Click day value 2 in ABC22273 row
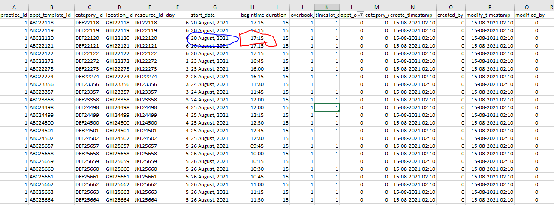The height and width of the screenshot is (205, 554). coord(177,69)
